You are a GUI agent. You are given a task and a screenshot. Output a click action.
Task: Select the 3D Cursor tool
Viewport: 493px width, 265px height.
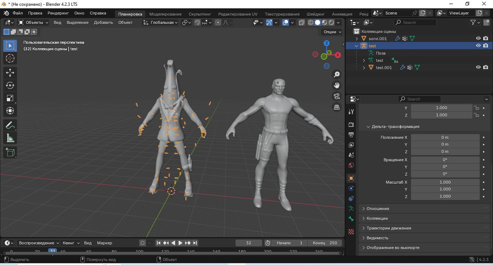[10, 59]
